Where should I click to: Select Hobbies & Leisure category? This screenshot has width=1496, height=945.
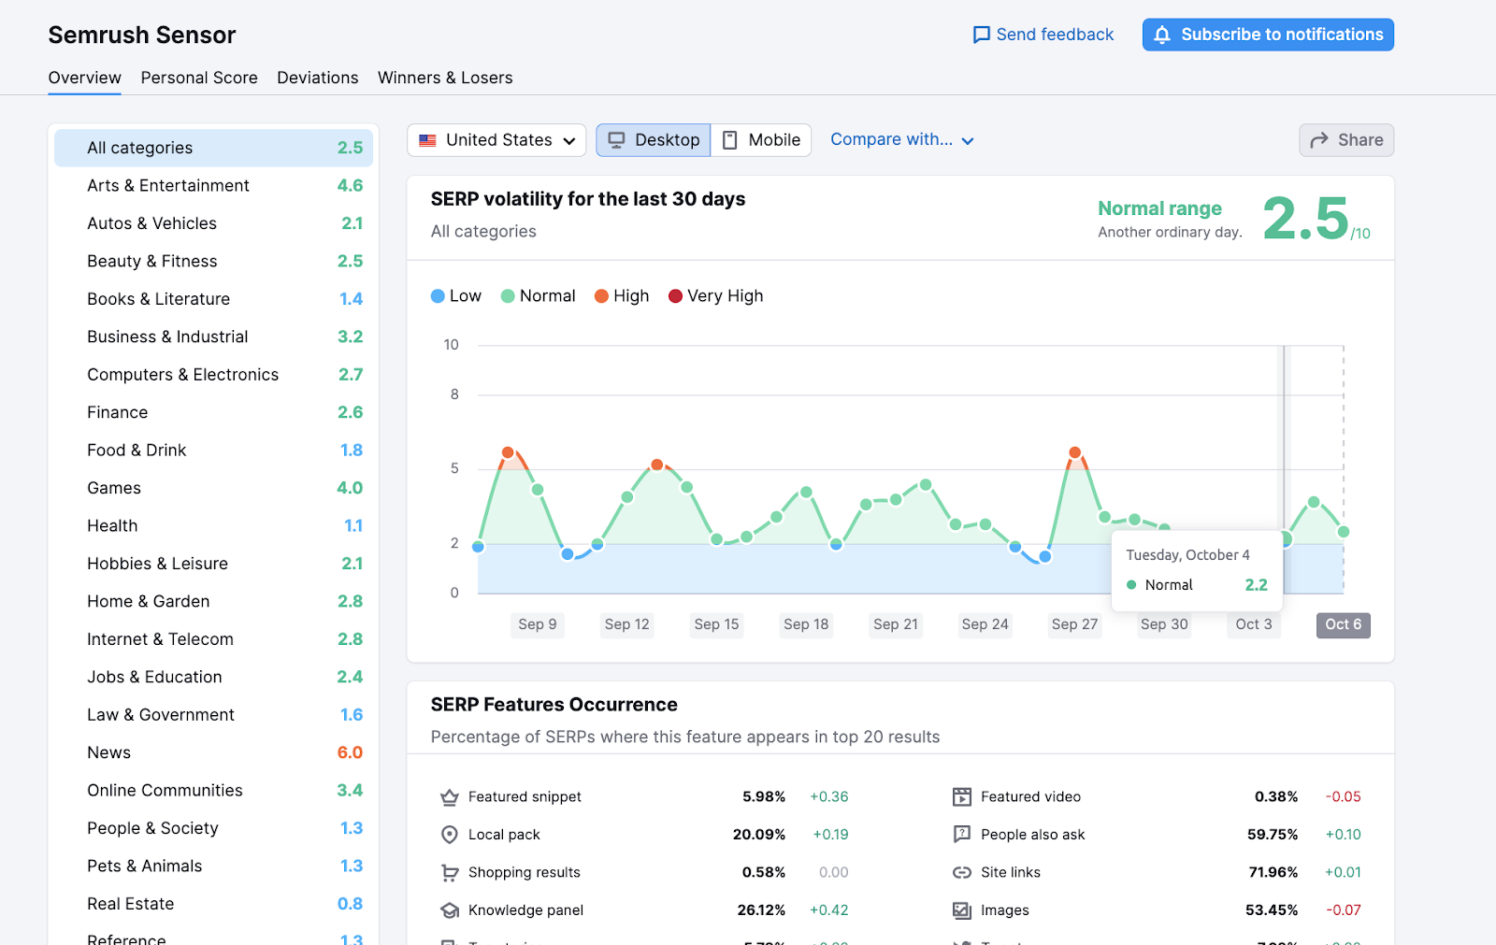pyautogui.click(x=214, y=564)
